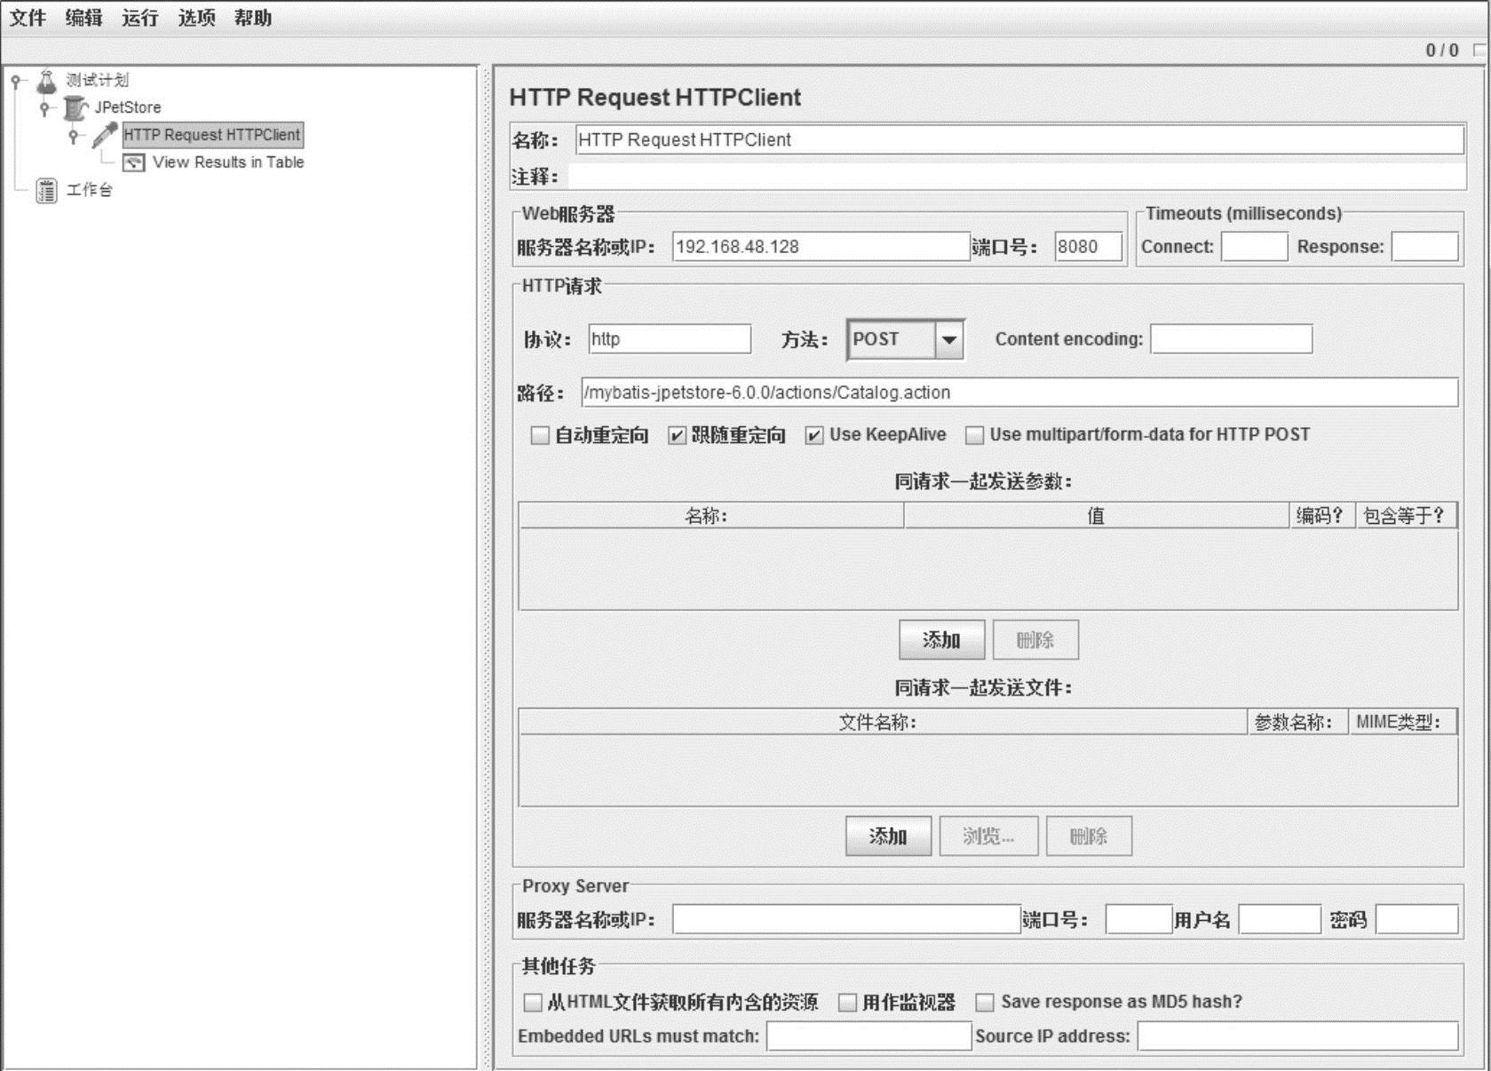This screenshot has width=1491, height=1071.
Task: Collapse the 测试计划 tree node handle
Action: click(16, 81)
